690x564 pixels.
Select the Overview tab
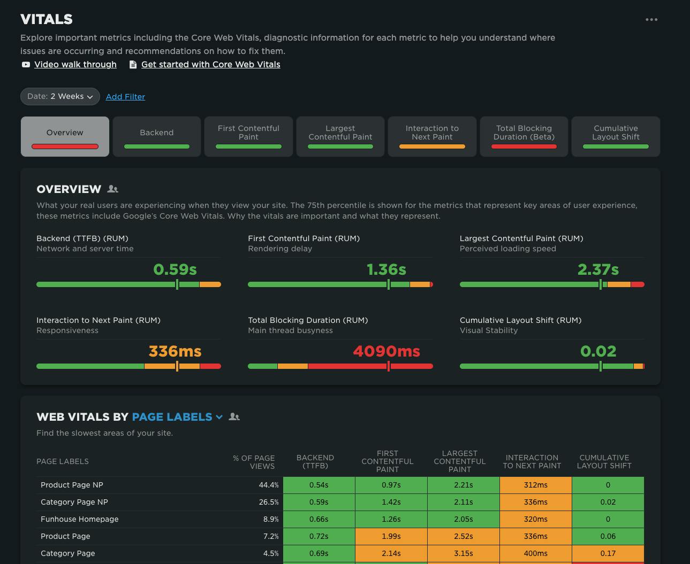click(x=65, y=136)
